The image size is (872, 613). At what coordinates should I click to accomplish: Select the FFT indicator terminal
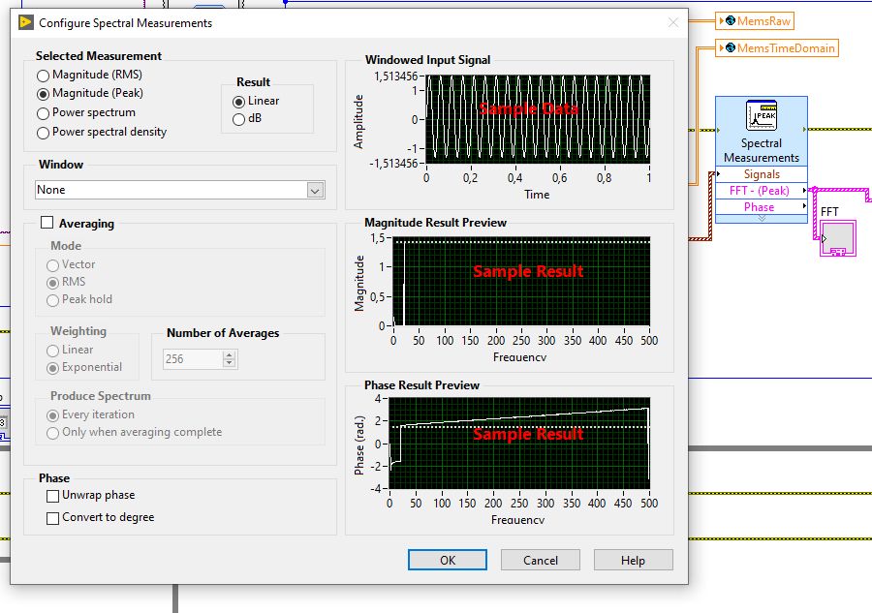coord(838,238)
